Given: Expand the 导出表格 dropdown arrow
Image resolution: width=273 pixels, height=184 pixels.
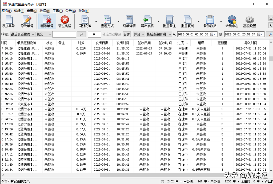Looking at the screenshot, I should pyautogui.click(x=158, y=21).
